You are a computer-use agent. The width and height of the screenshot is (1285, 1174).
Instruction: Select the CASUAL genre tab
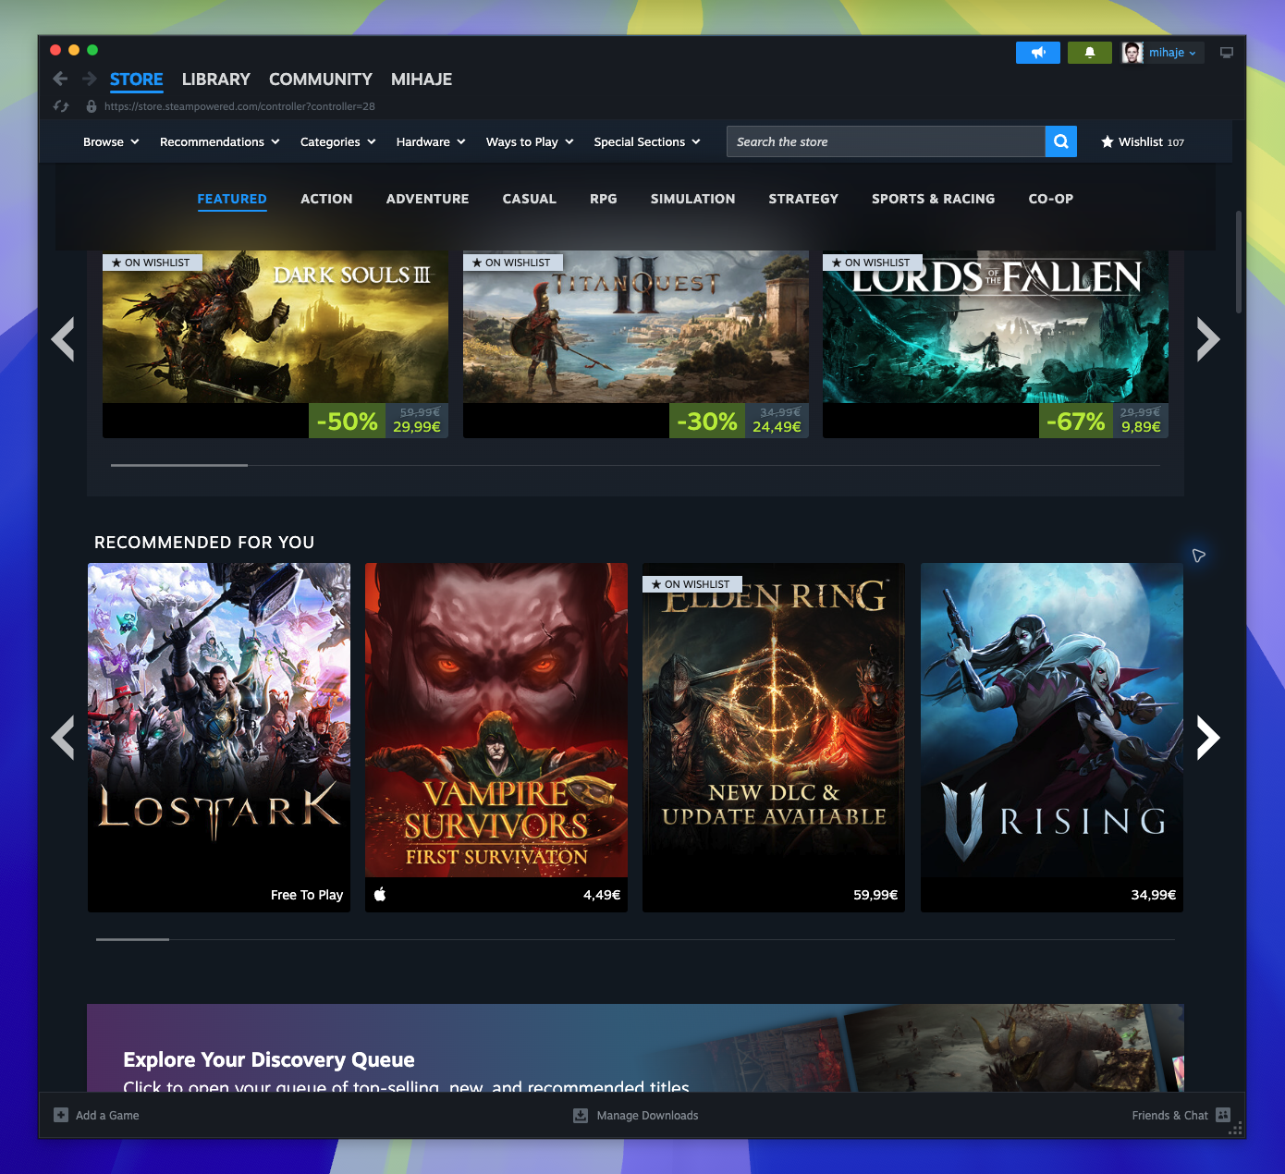pyautogui.click(x=530, y=199)
